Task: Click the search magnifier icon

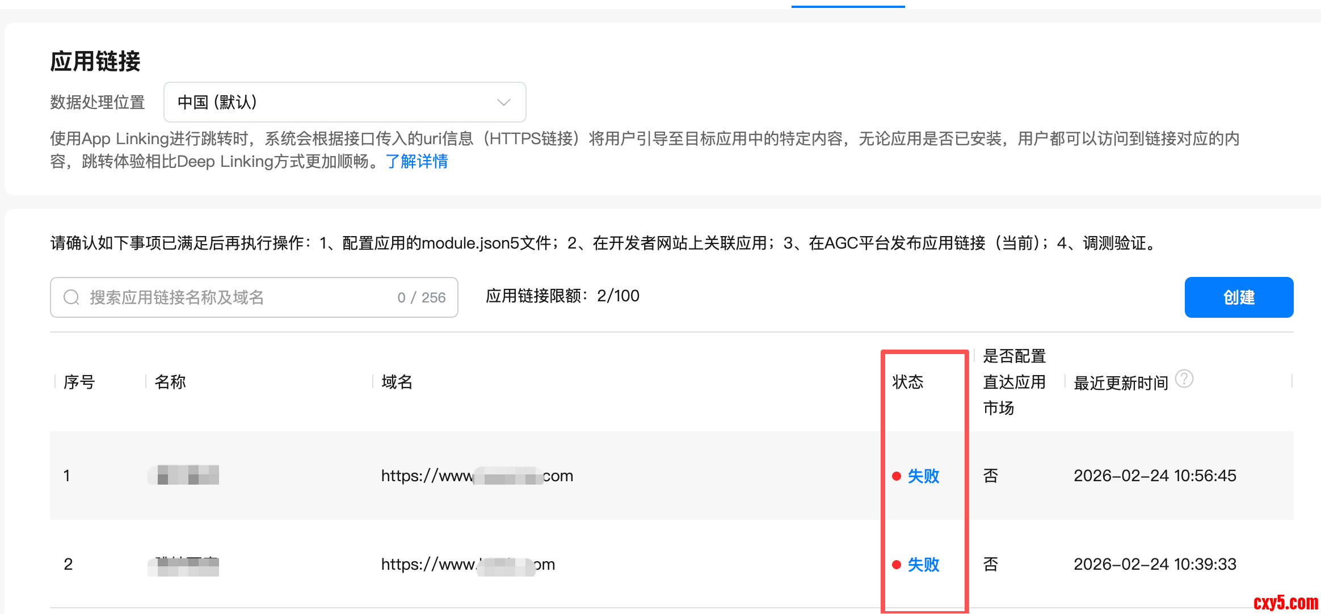Action: coord(71,297)
